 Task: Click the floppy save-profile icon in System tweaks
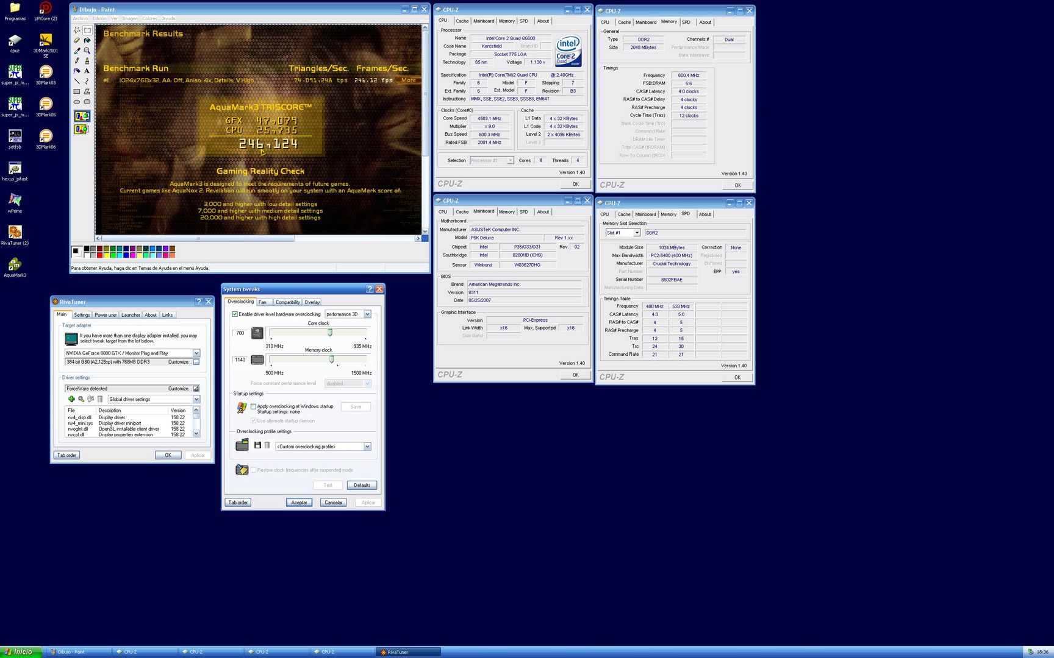pos(257,445)
